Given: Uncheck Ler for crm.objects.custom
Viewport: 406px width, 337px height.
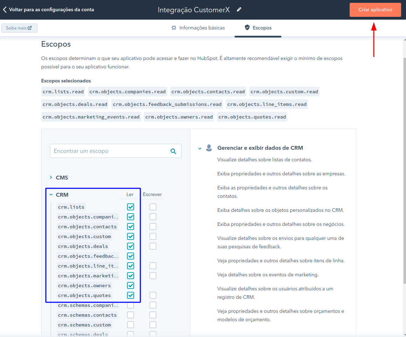Looking at the screenshot, I should pos(131,237).
